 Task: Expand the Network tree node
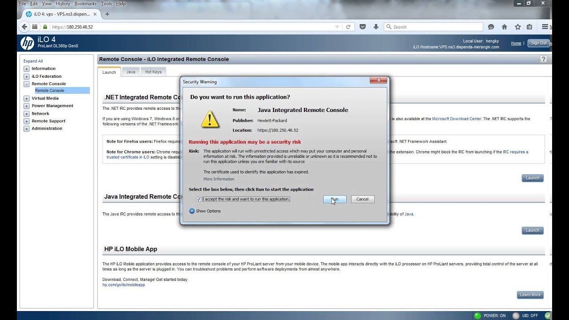tap(27, 114)
